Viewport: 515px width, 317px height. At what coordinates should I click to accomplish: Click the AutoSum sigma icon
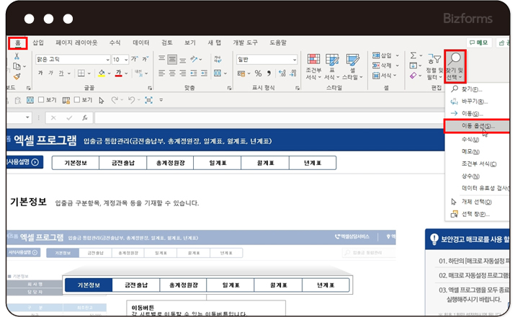click(x=414, y=55)
